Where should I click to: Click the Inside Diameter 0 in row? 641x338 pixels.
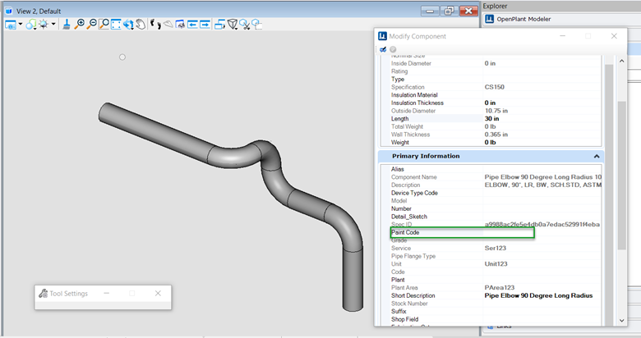(x=491, y=63)
